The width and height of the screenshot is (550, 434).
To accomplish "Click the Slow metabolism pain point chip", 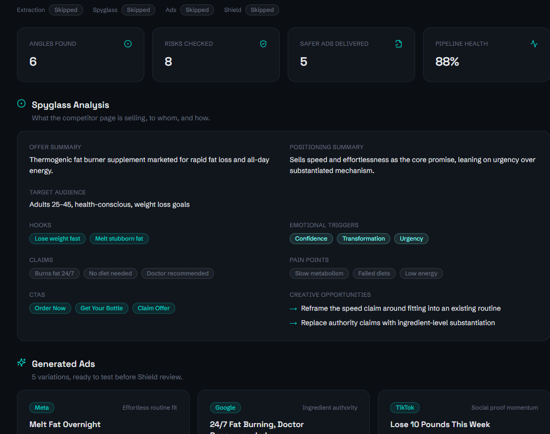I will pos(319,273).
